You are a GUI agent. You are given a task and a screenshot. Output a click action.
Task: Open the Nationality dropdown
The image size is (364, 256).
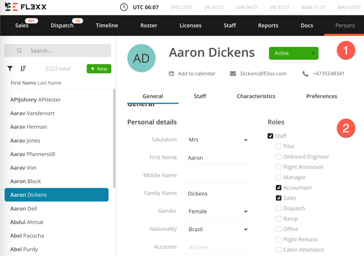tap(217, 229)
